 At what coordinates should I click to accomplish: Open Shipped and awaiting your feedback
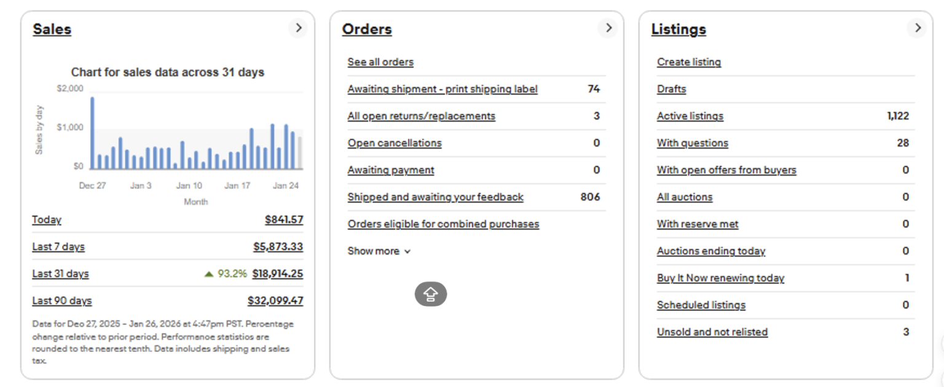pos(435,197)
